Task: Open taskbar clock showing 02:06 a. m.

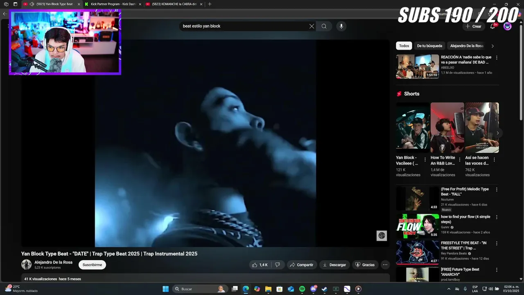Action: 511,289
